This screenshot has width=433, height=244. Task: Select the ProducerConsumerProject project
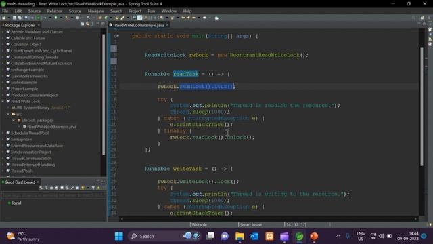(x=34, y=95)
